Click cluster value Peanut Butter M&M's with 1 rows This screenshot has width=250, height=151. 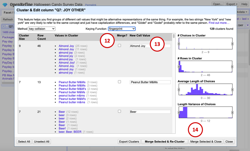coord(72,99)
